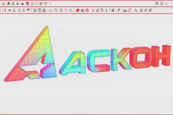Click the red angle axis icon
This screenshot has height=115, width=173.
pos(51,10)
